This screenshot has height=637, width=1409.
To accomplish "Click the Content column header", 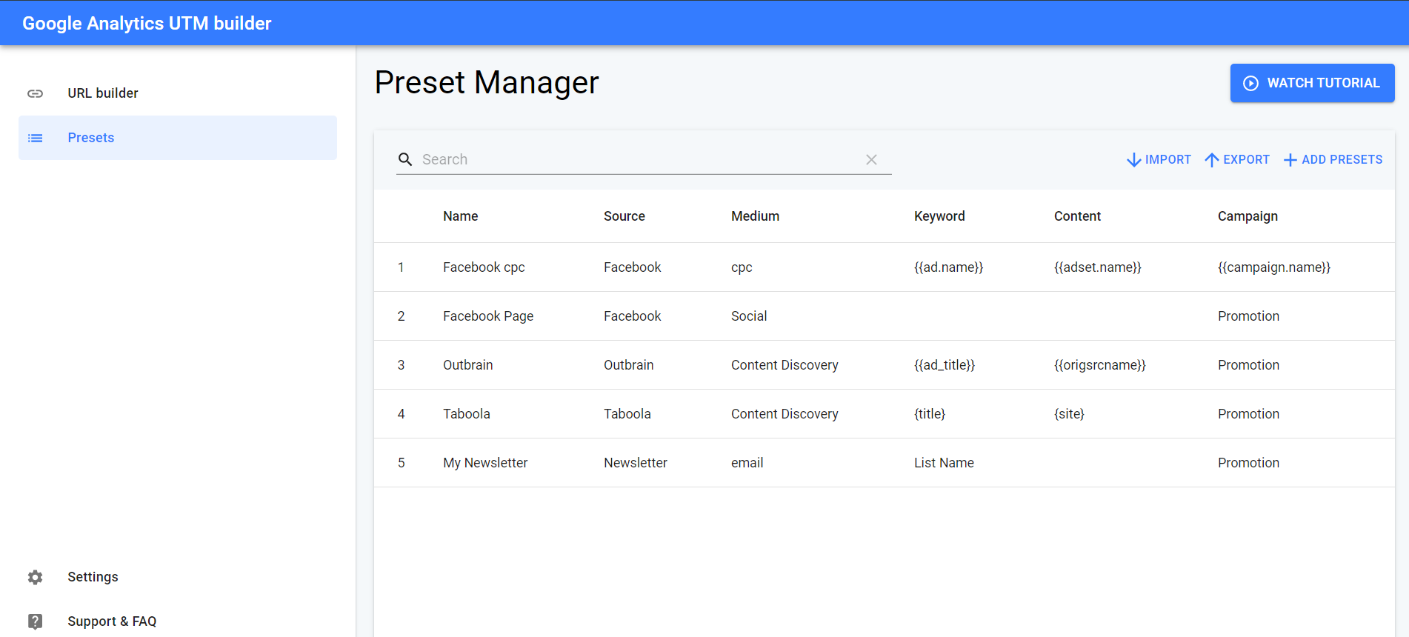I will [x=1077, y=216].
